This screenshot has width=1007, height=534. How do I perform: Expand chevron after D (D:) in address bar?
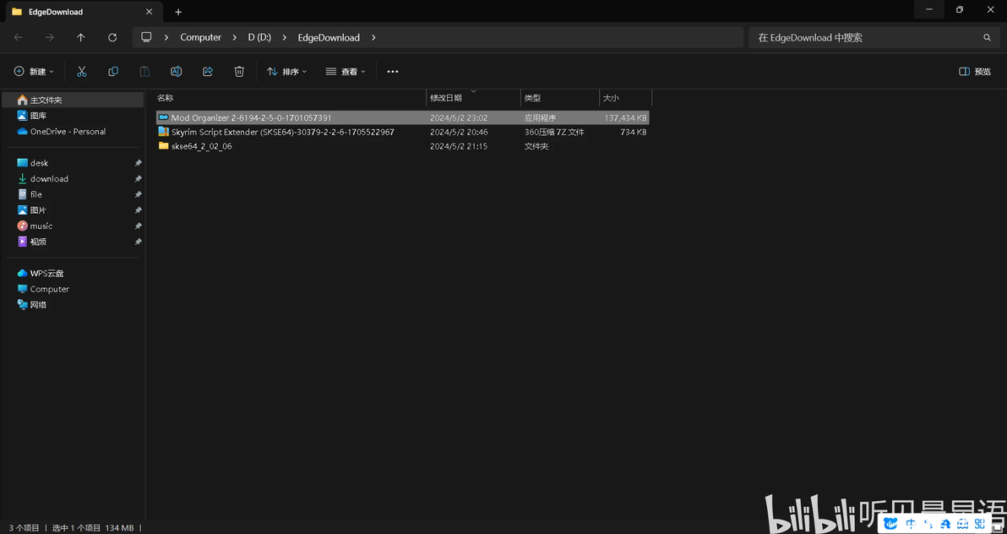[x=284, y=37]
